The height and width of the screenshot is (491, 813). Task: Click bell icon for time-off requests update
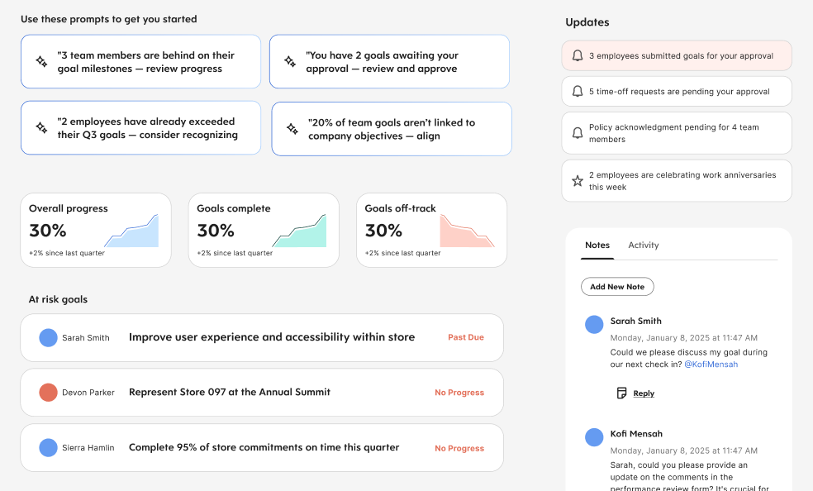577,91
